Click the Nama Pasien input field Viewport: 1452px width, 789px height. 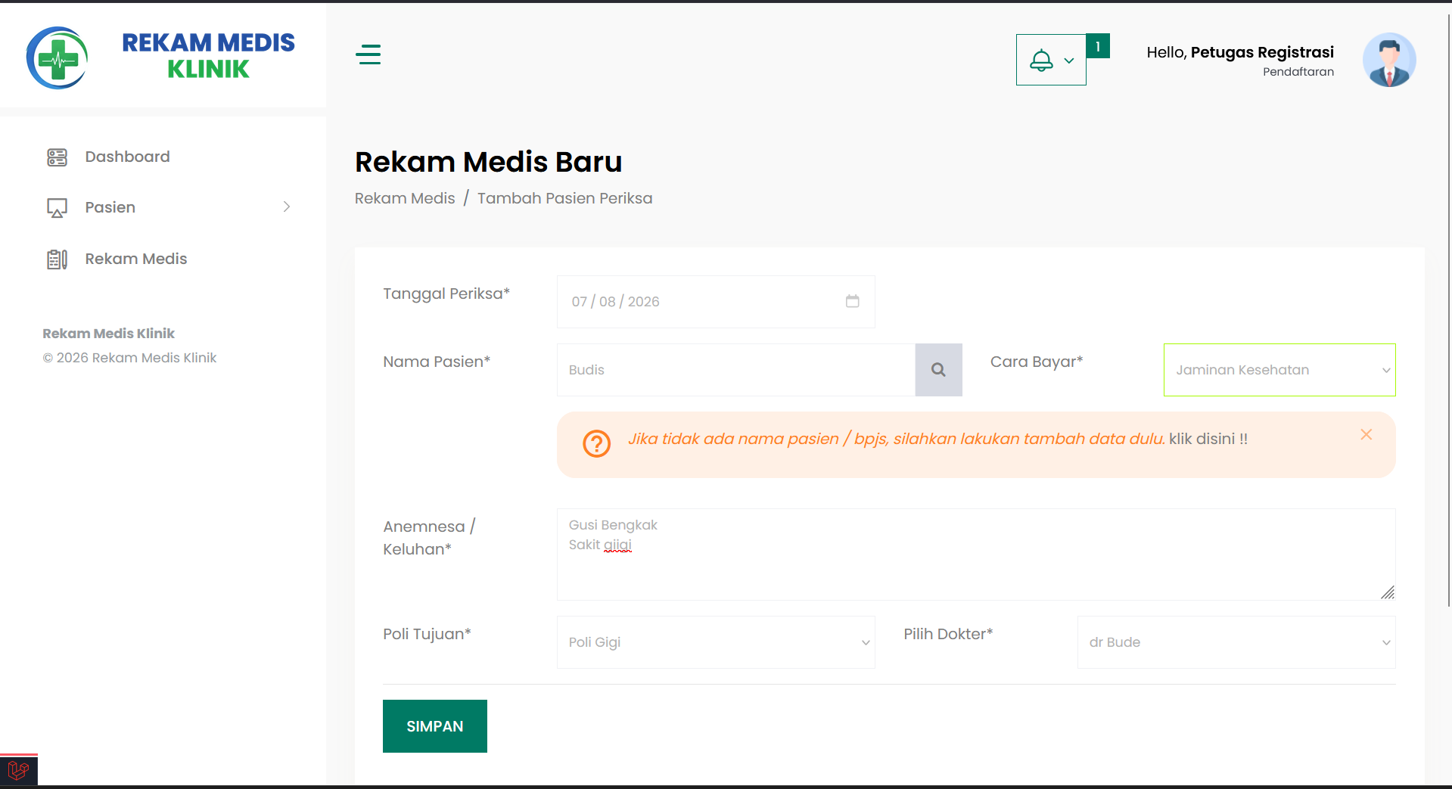click(736, 370)
